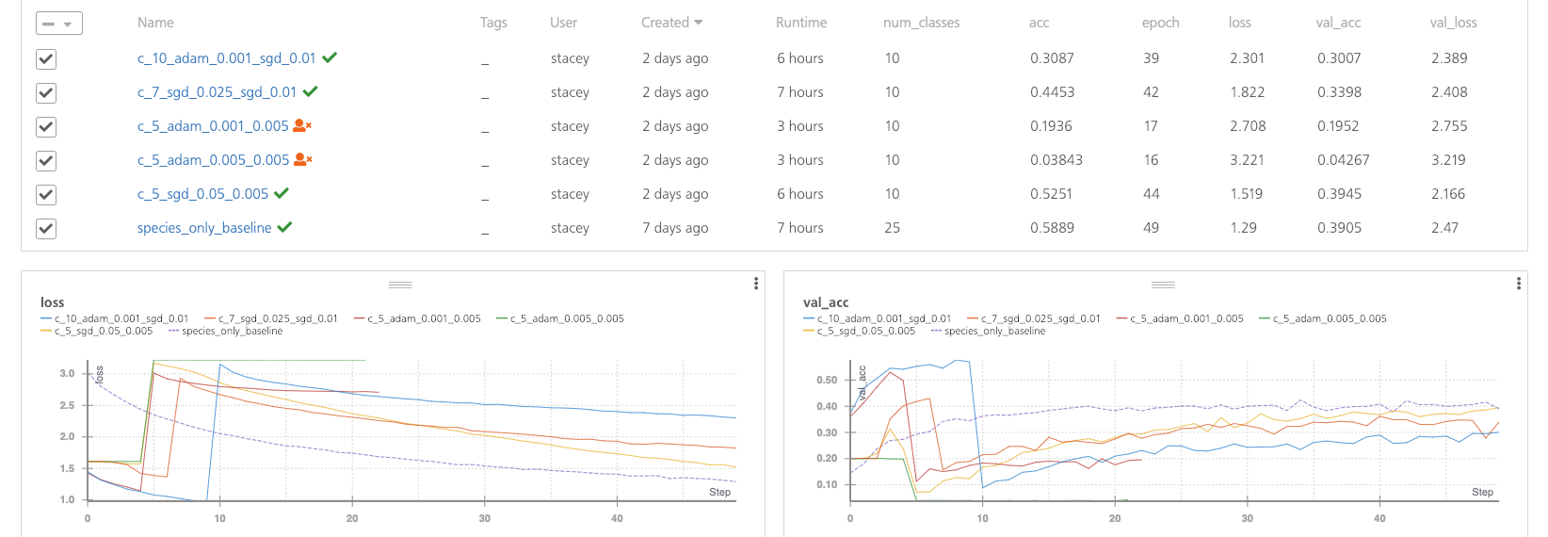Open the c_7_sgd_0.025_sgd_0.01 run link

217,92
